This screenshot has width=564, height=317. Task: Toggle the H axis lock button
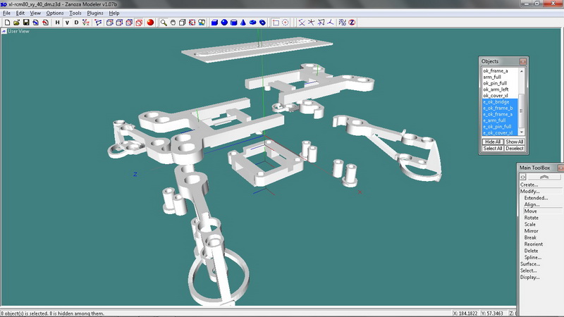(57, 23)
